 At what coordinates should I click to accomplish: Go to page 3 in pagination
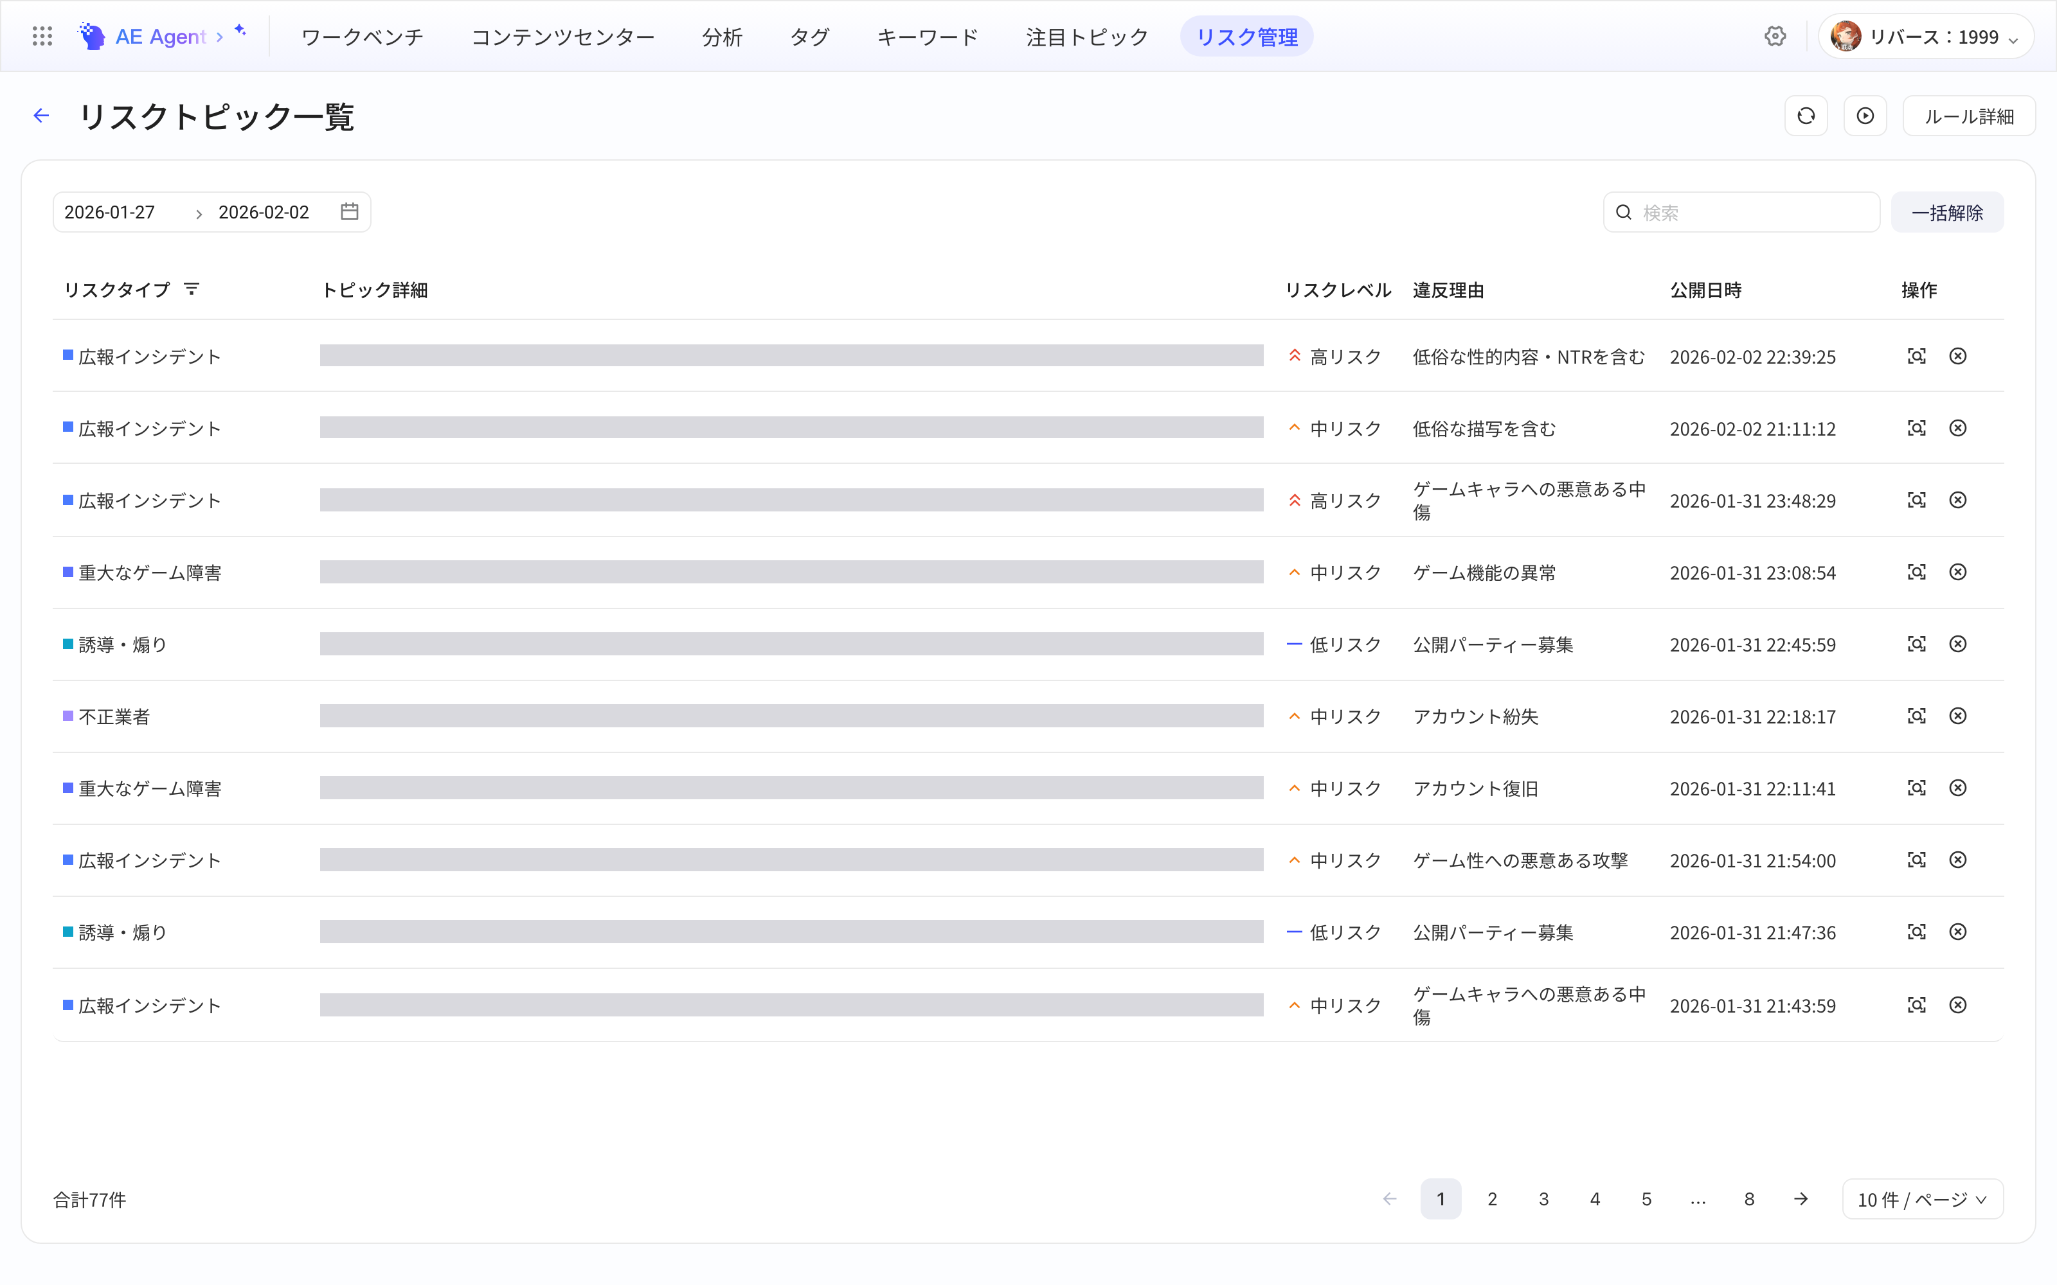[x=1543, y=1199]
